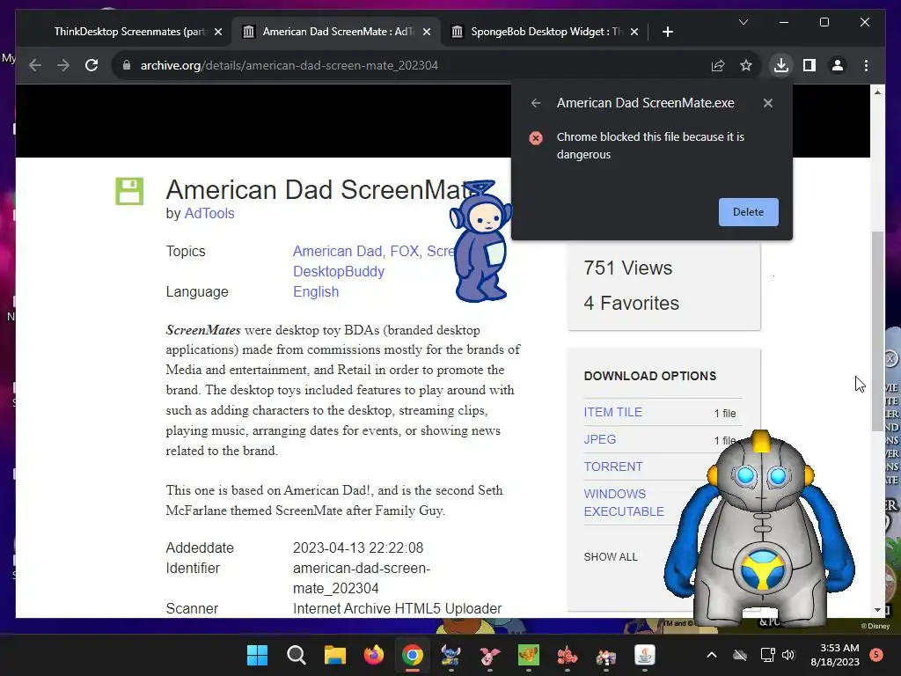The width and height of the screenshot is (901, 676).
Task: Expand tab search chevron
Action: [743, 22]
